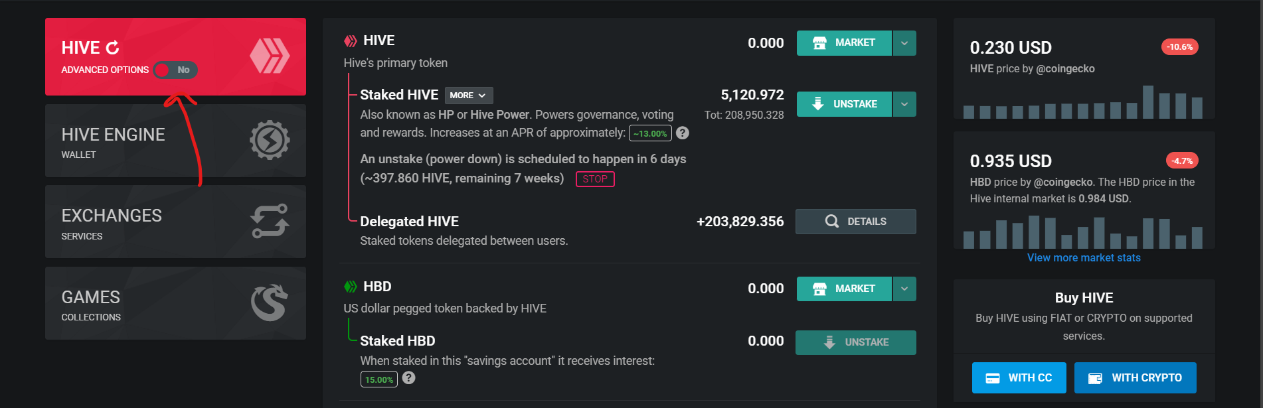Screen dimensions: 1263x408
Task: Open the Exchanges services tab
Action: click(x=175, y=222)
